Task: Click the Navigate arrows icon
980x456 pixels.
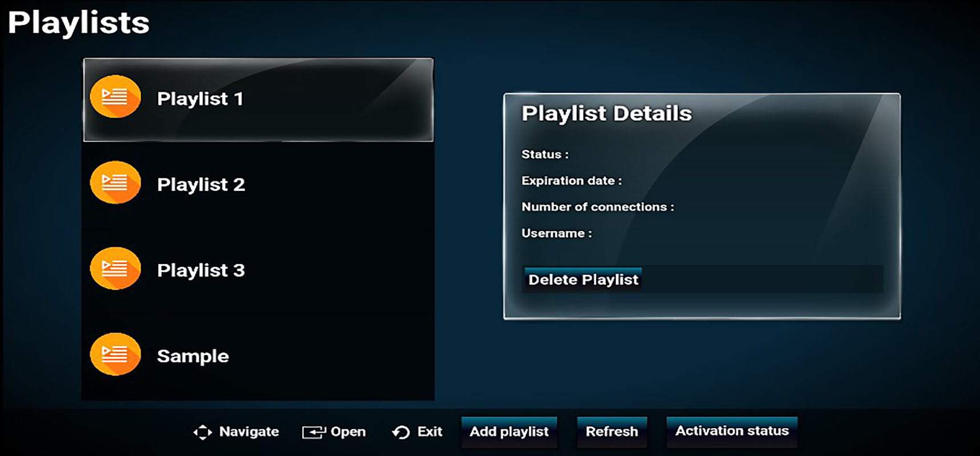Action: [202, 432]
